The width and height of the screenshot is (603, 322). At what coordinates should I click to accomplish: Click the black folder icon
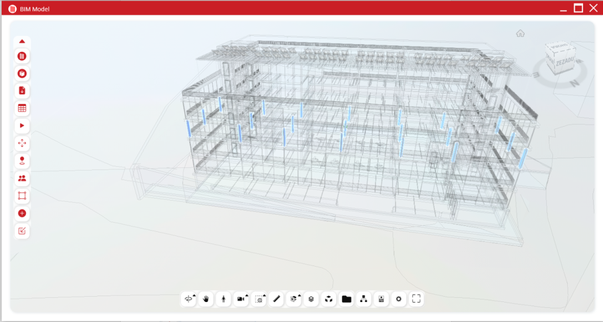tap(346, 299)
